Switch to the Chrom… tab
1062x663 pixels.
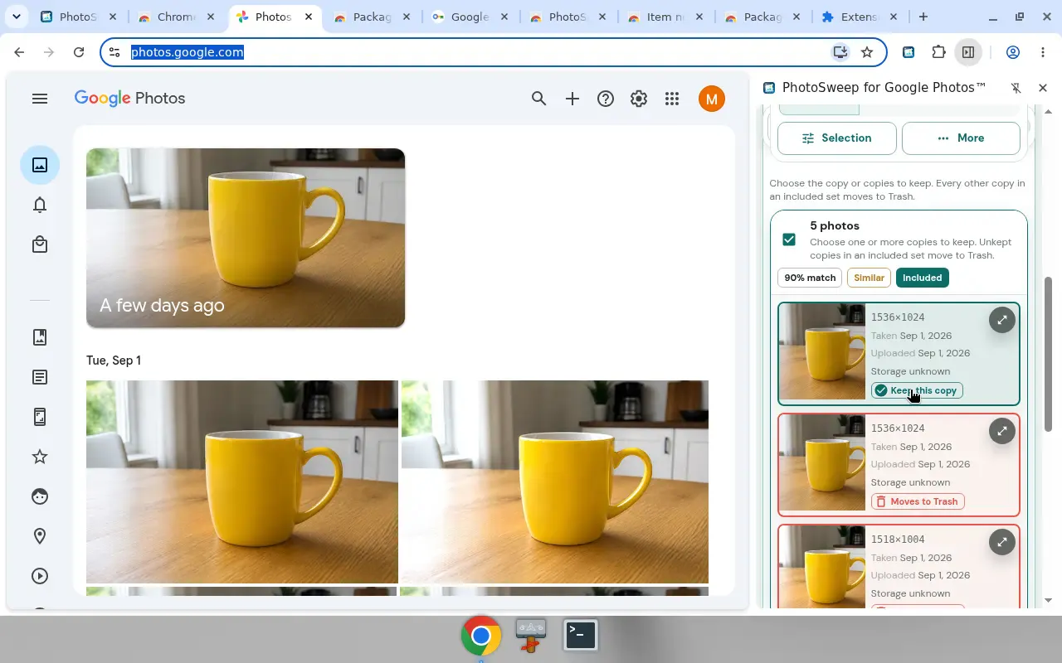(x=177, y=17)
